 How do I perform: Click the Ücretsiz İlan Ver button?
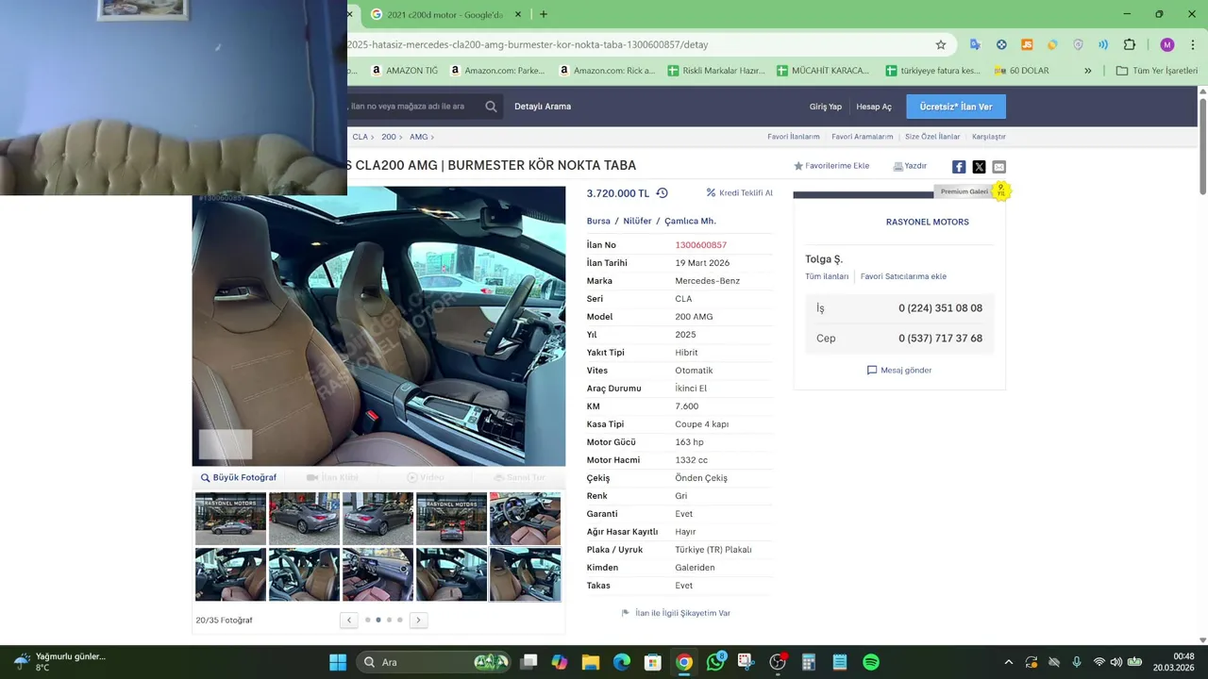coord(956,107)
